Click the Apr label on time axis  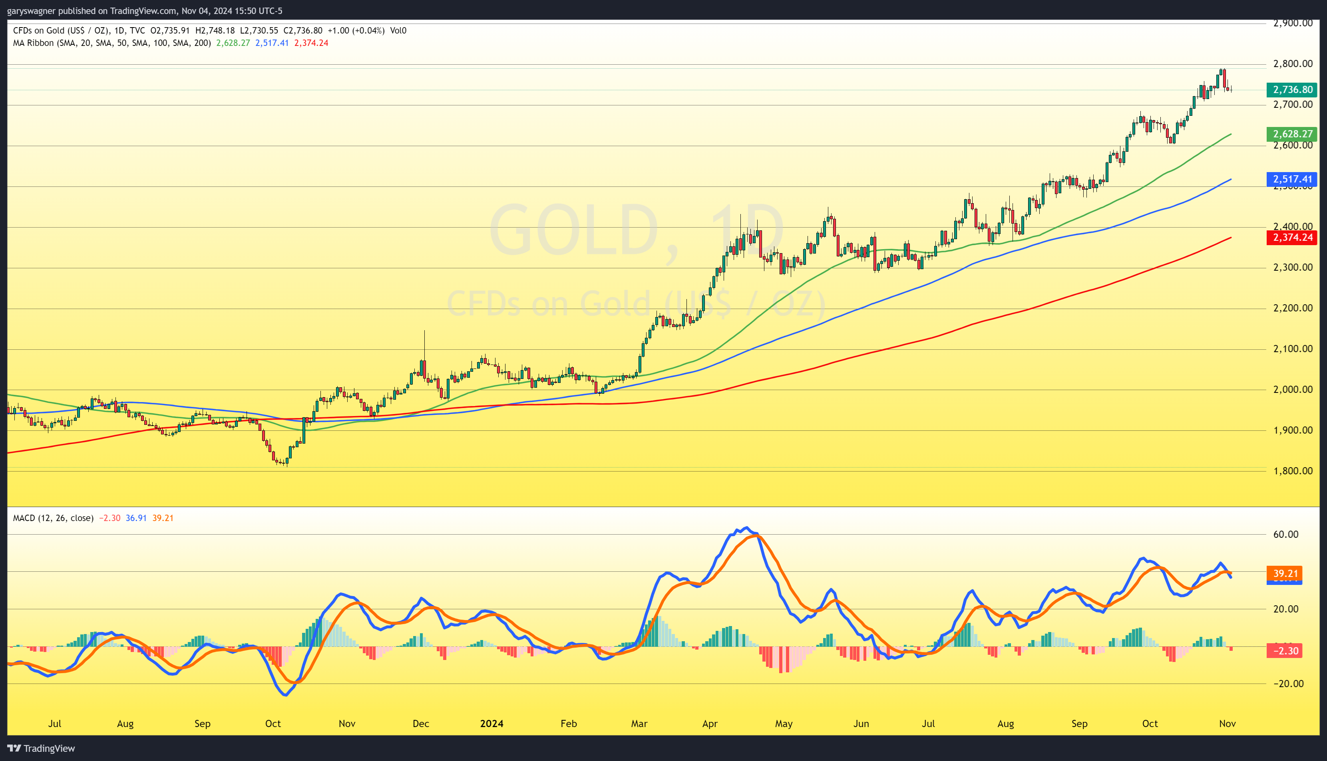click(x=709, y=724)
